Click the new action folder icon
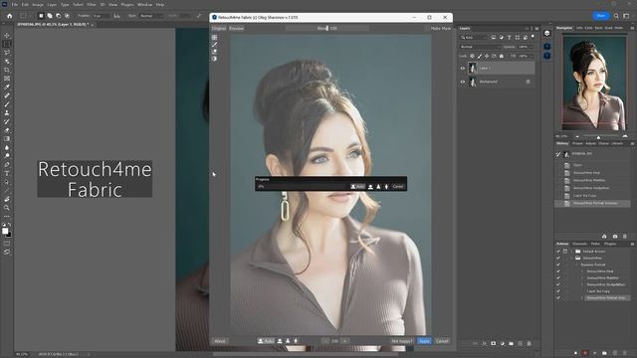Screen dimensions: 637x358 coord(604,353)
